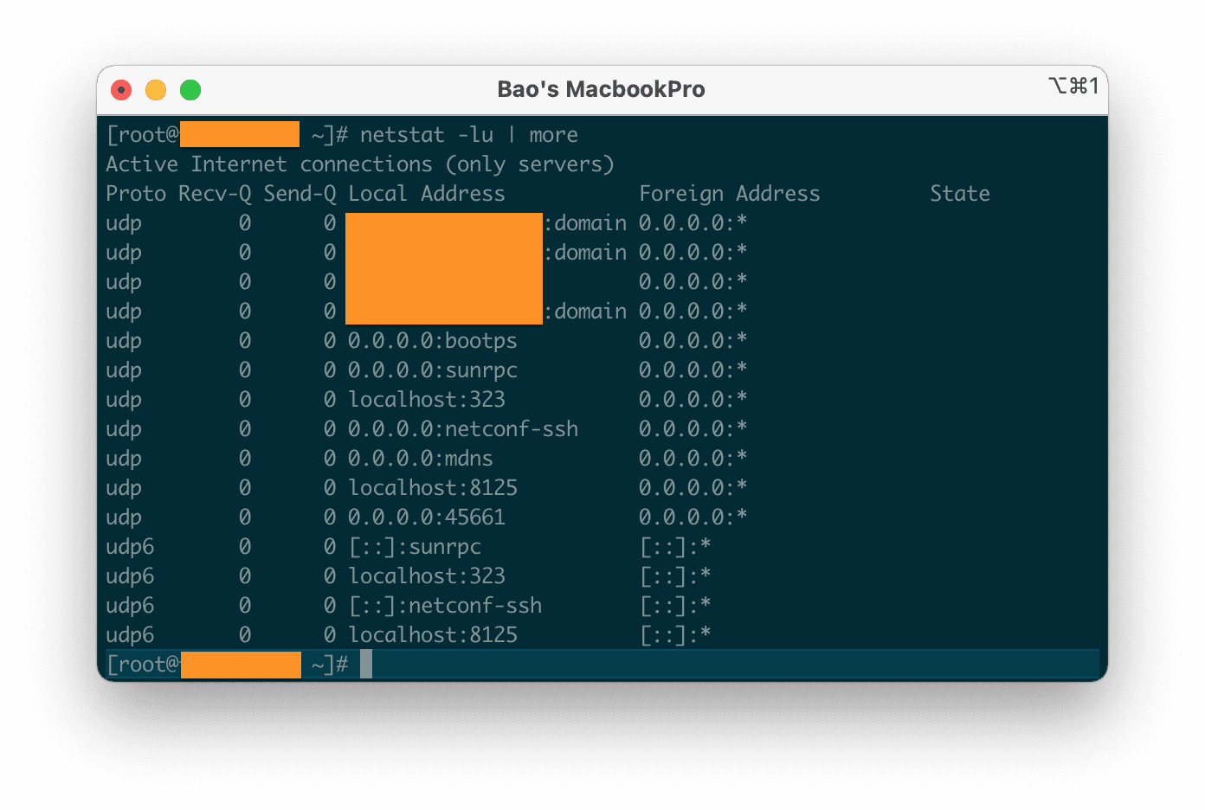Place cursor at the bottom prompt block
The height and width of the screenshot is (810, 1205).
366,665
